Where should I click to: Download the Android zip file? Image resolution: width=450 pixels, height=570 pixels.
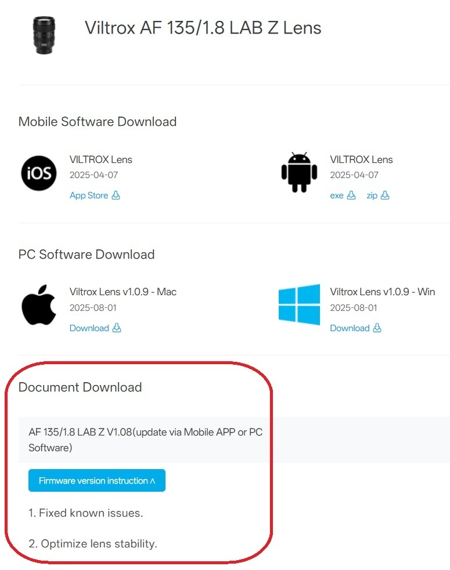pyautogui.click(x=372, y=195)
